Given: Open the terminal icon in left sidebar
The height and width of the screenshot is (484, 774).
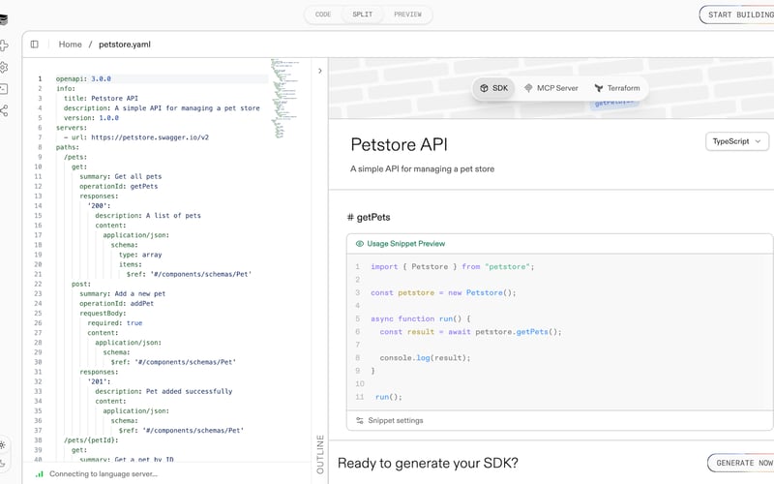Looking at the screenshot, I should pos(4,89).
